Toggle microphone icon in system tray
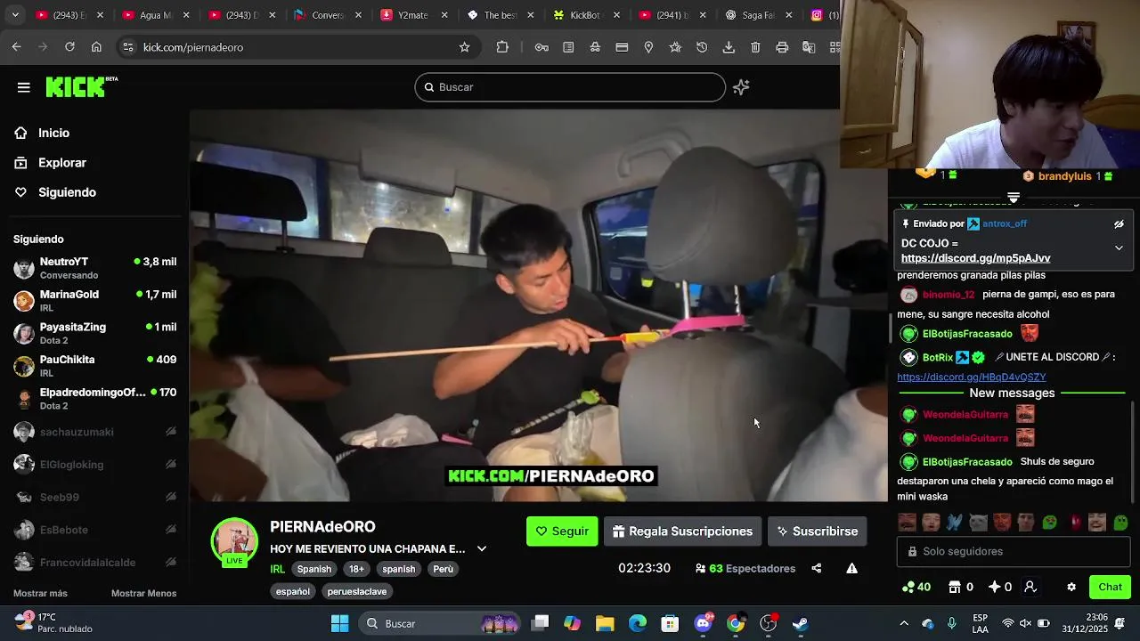 (x=952, y=623)
